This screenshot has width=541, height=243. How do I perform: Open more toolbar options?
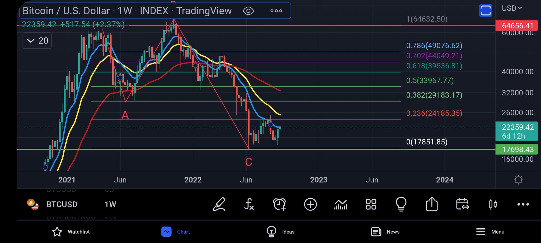523,204
